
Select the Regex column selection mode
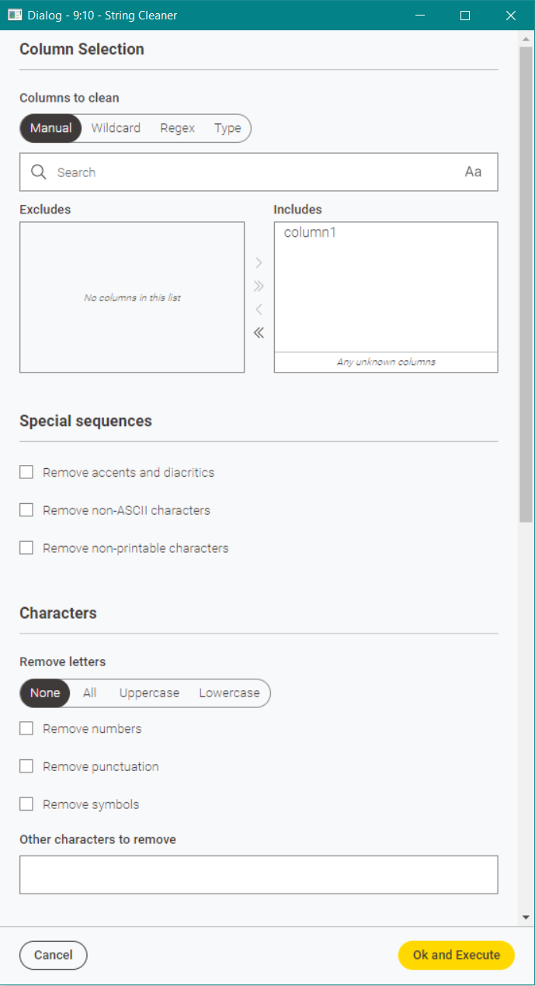tap(177, 128)
